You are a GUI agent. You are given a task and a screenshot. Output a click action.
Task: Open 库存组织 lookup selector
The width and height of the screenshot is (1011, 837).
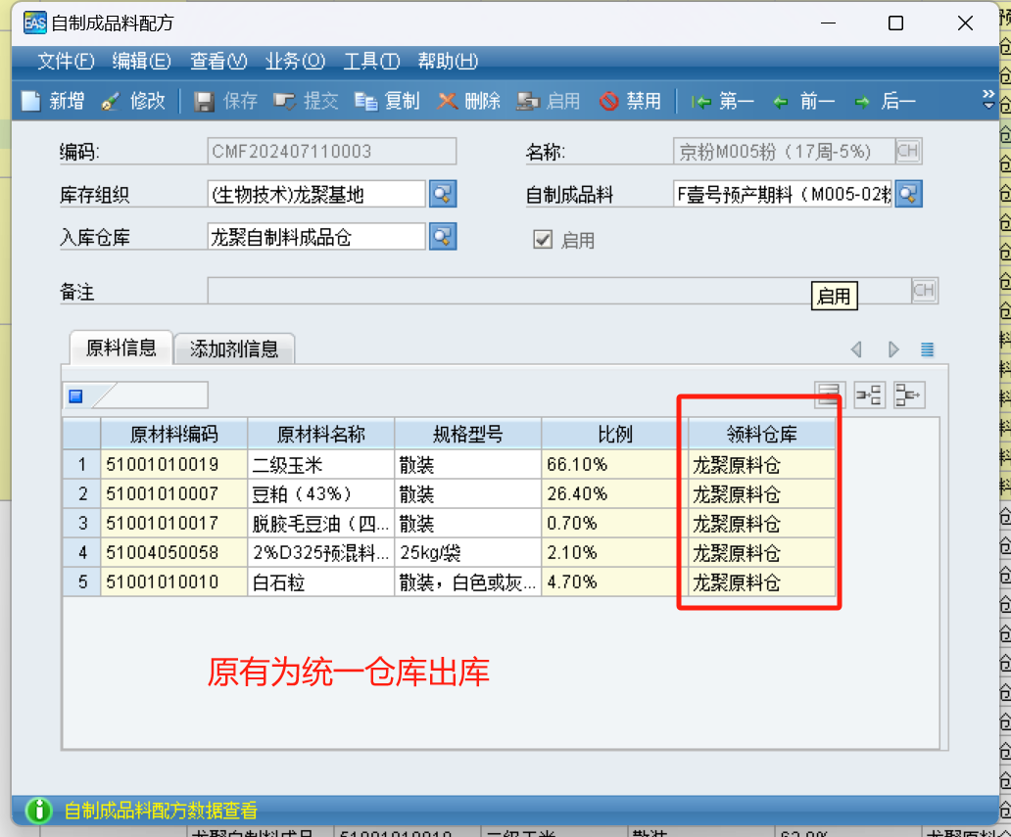[x=443, y=194]
